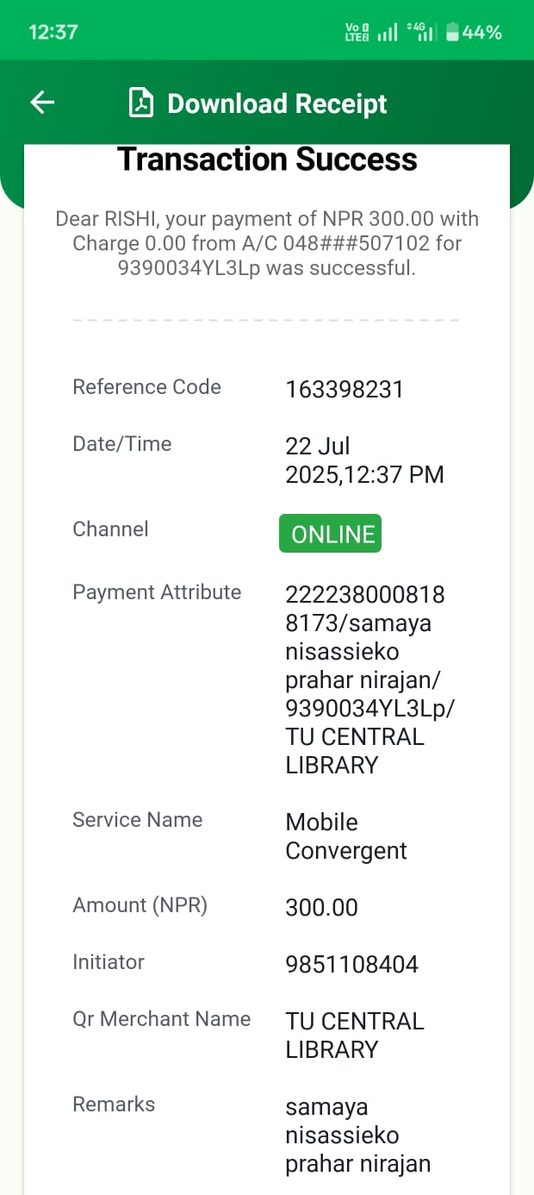Tap the Reference Code label
The image size is (534, 1195).
[x=146, y=387]
